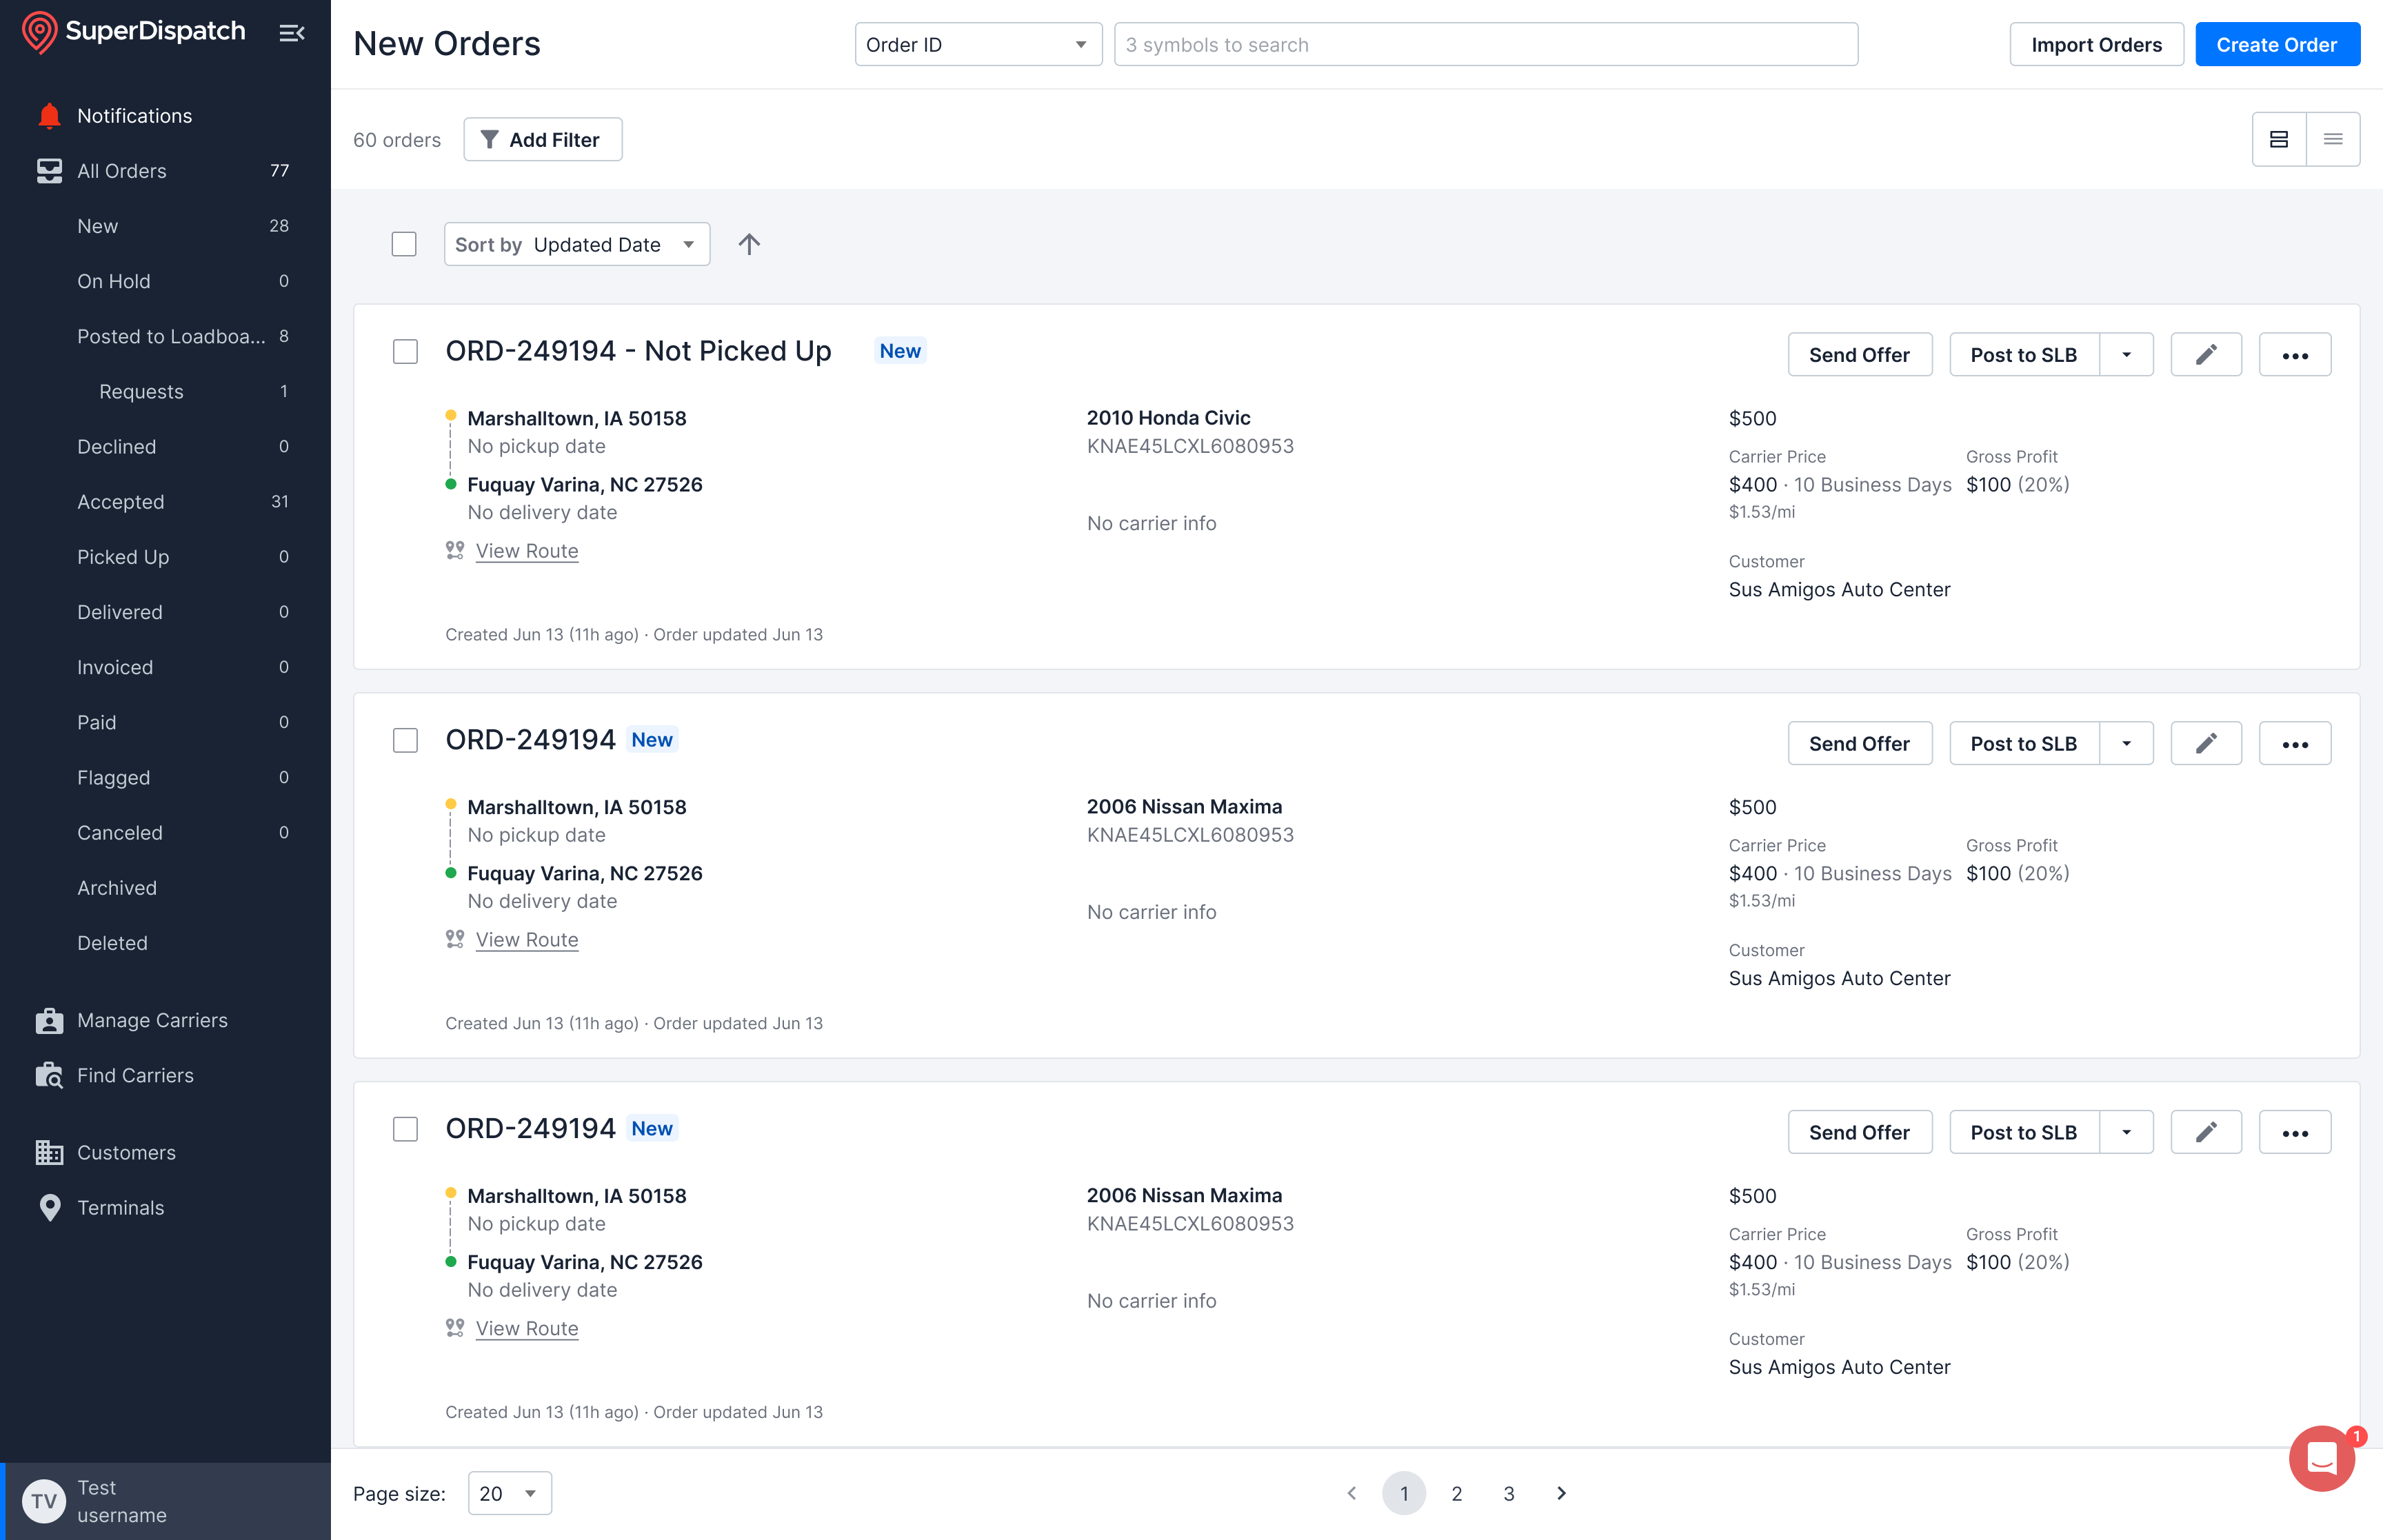Click Test username profile
This screenshot has height=1540, width=2383.
click(x=165, y=1501)
